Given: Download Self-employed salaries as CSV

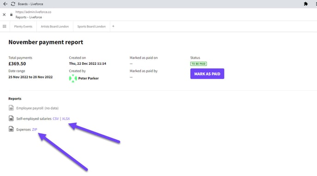Looking at the screenshot, I should coord(56,119).
